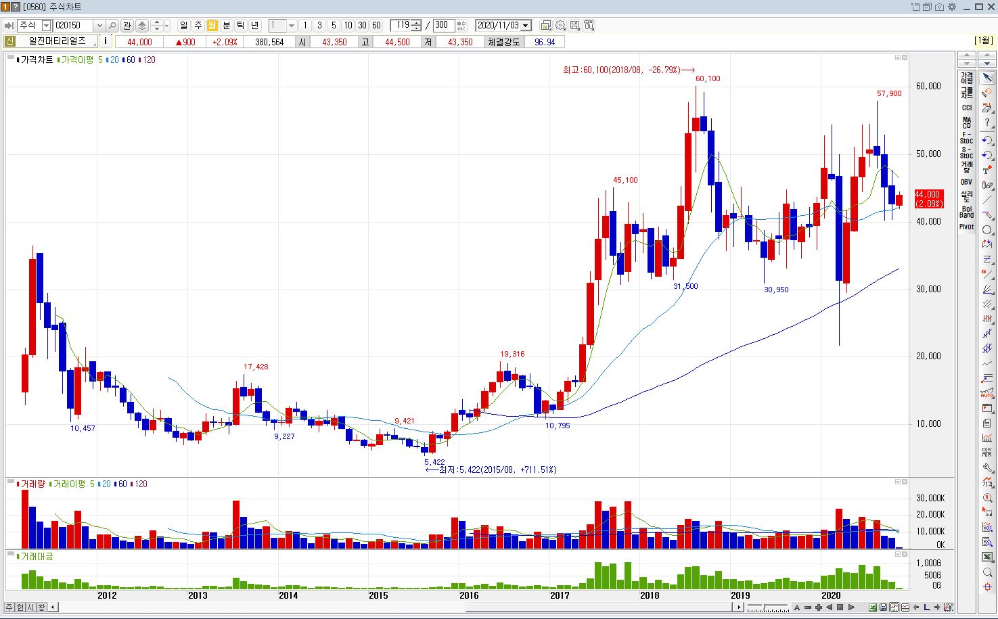
Task: Click the chart zoom slider at bottom
Action: pyautogui.click(x=767, y=607)
